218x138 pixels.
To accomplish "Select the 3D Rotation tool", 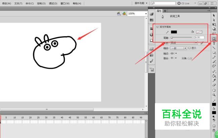I will tap(214, 29).
